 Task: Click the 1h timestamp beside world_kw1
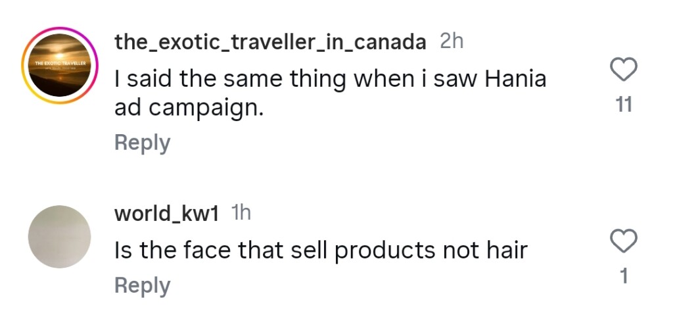tap(241, 213)
